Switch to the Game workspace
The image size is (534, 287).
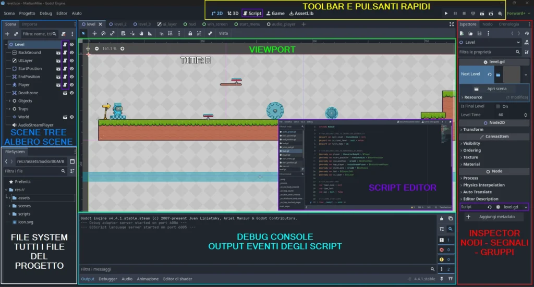click(275, 14)
